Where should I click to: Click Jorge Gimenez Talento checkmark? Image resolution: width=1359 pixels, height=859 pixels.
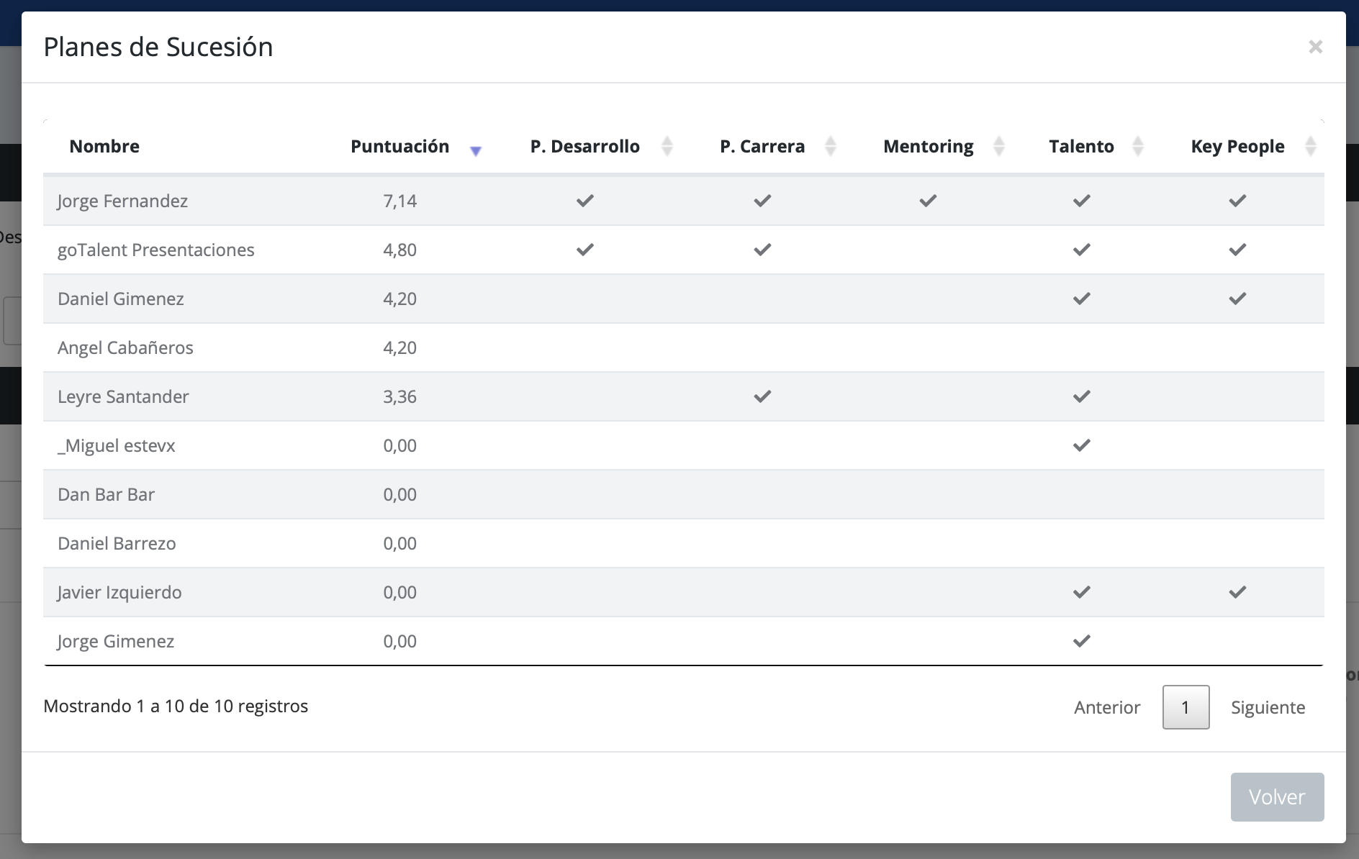(1081, 641)
